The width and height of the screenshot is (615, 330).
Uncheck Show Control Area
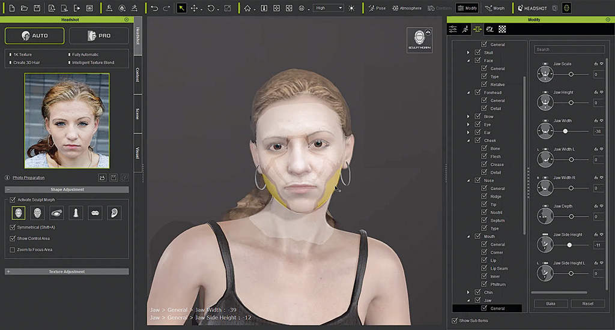click(13, 238)
